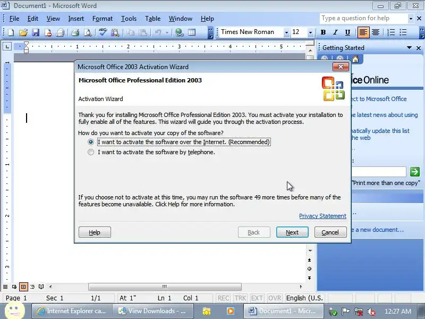Viewport: 425px width, 319px height.
Task: Open the help question box dropdown arrow
Action: [x=411, y=19]
